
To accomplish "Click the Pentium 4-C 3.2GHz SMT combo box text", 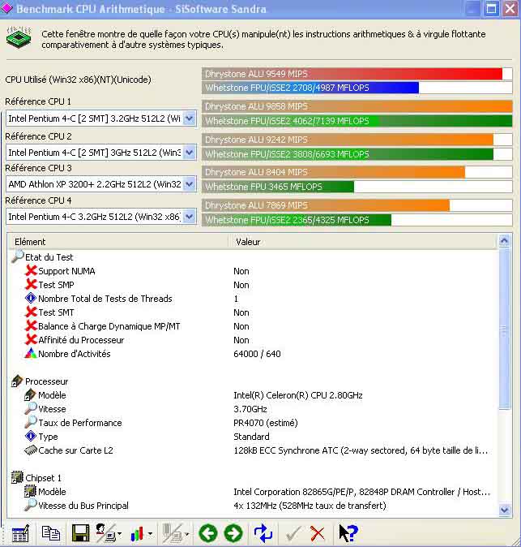I will tap(94, 118).
